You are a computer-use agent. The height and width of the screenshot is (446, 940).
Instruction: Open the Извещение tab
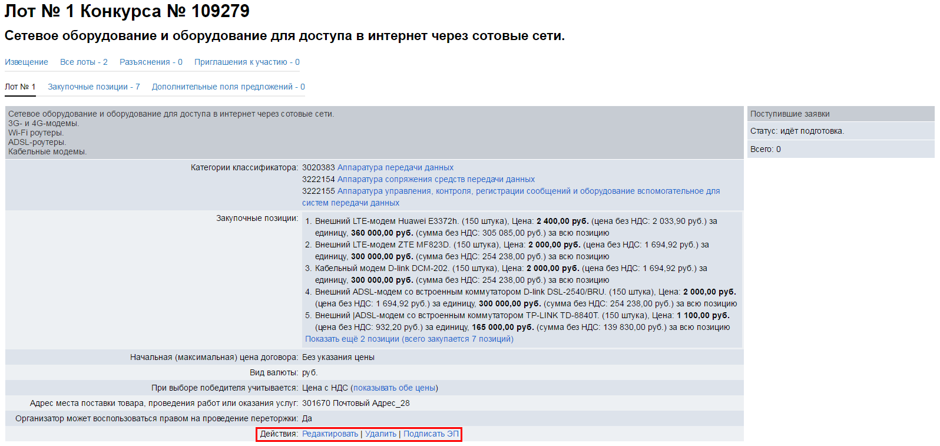coord(27,62)
